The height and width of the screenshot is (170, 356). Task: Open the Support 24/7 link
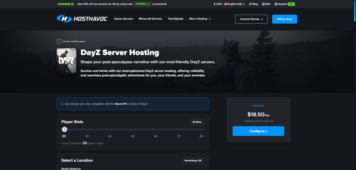(284, 4)
